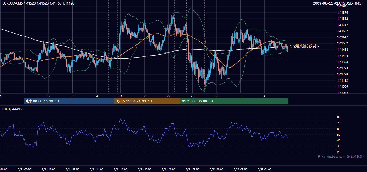Click price axis label 1.41228

[x=343, y=74]
